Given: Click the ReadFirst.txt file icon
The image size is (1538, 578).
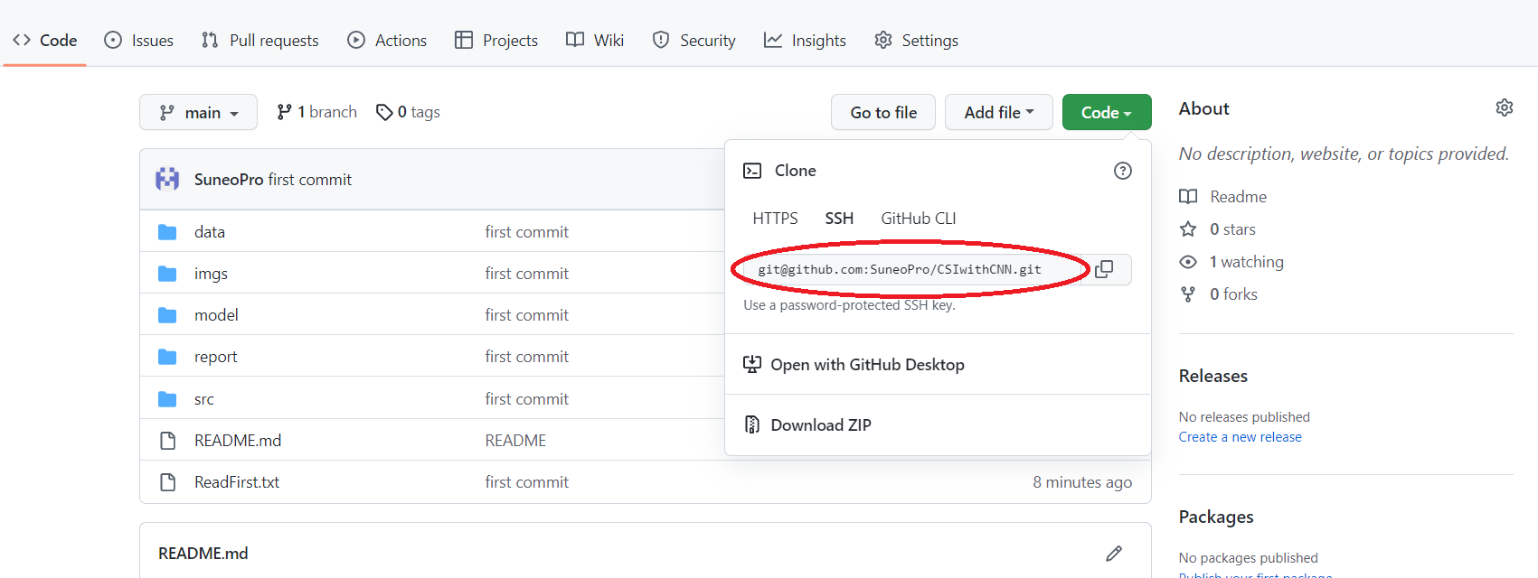Looking at the screenshot, I should pos(167,482).
